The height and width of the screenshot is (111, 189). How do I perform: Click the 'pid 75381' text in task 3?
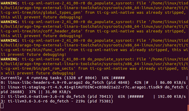100,101
